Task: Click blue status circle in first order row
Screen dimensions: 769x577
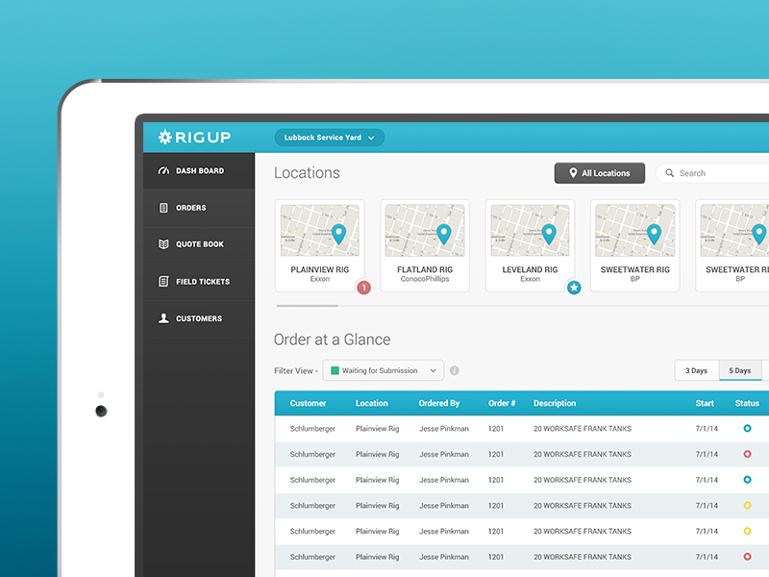Action: click(747, 428)
